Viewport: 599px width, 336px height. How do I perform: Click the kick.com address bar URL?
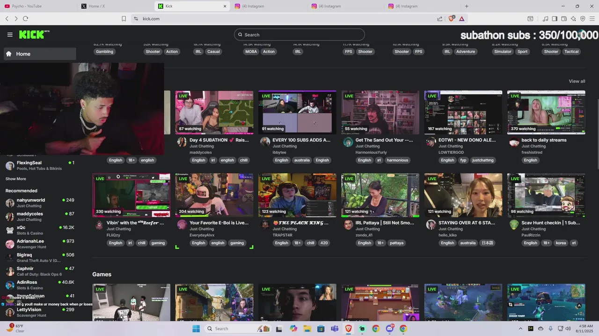click(151, 19)
